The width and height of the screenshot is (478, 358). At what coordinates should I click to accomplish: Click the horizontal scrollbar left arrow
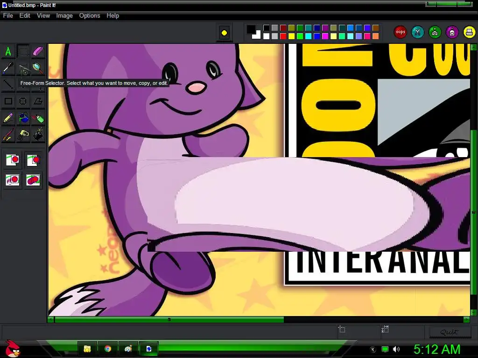point(50,320)
